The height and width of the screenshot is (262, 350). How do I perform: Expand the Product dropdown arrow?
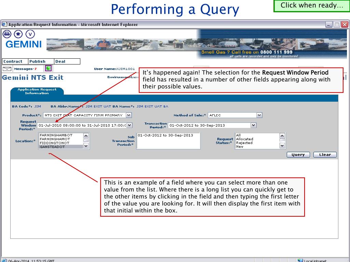129,115
